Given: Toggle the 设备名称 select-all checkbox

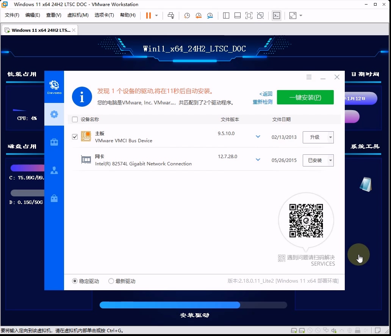Looking at the screenshot, I should tap(75, 119).
